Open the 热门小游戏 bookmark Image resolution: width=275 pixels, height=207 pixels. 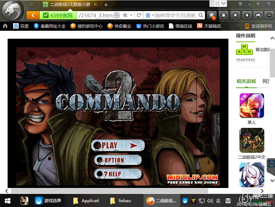[x=150, y=26]
